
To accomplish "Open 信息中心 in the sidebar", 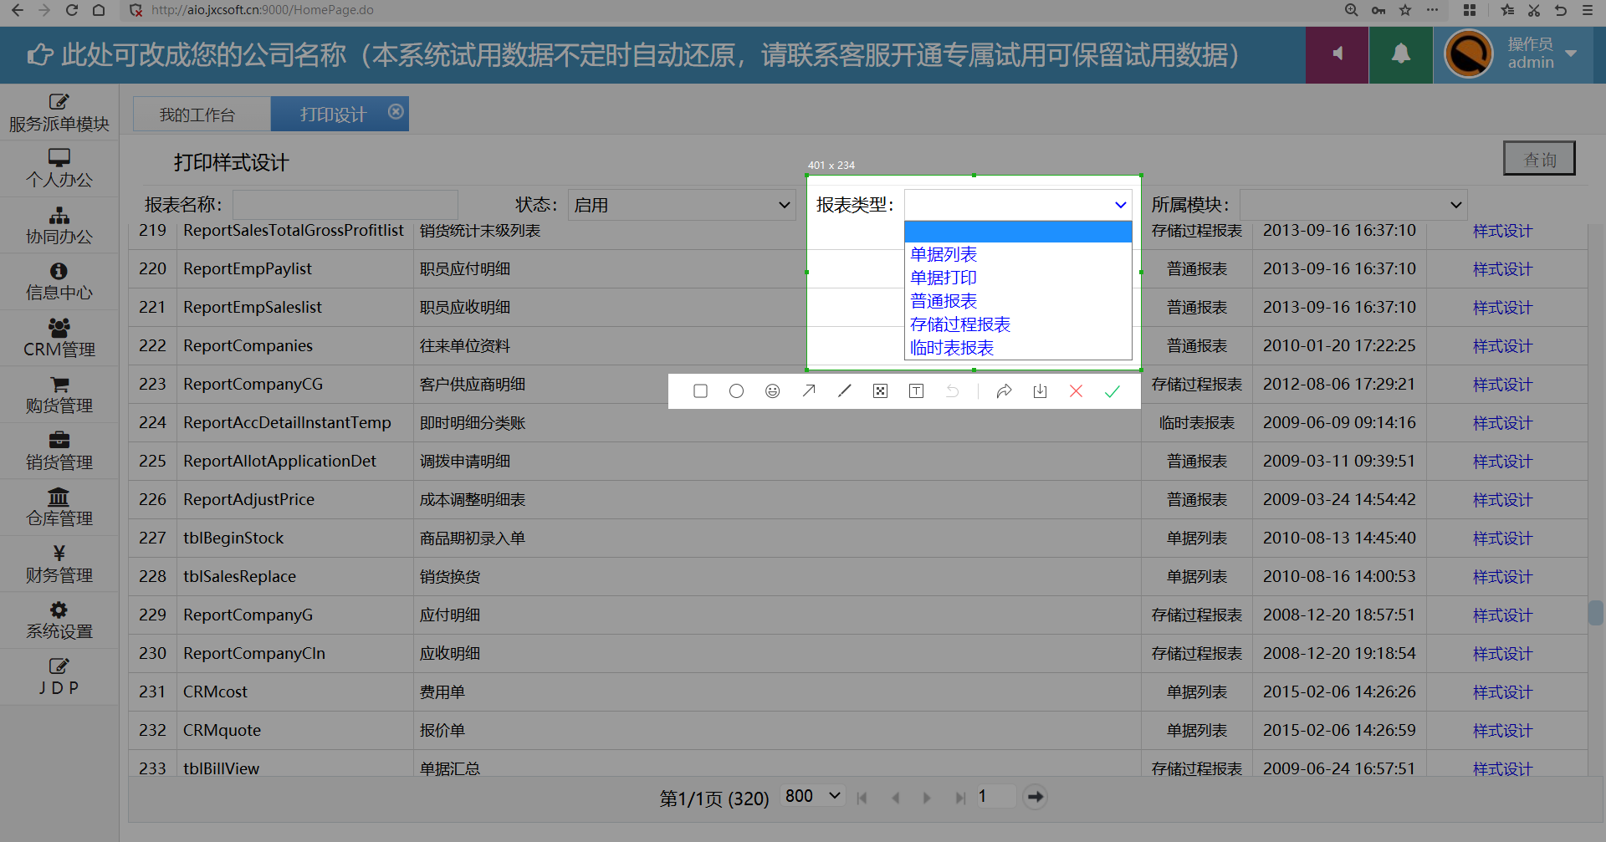I will click(x=59, y=282).
